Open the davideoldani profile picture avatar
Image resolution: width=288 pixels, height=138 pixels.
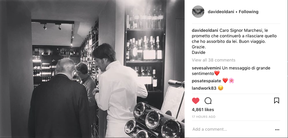pos(198,12)
